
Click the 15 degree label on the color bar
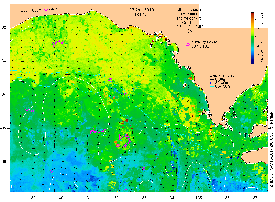pyautogui.click(x=257, y=38)
